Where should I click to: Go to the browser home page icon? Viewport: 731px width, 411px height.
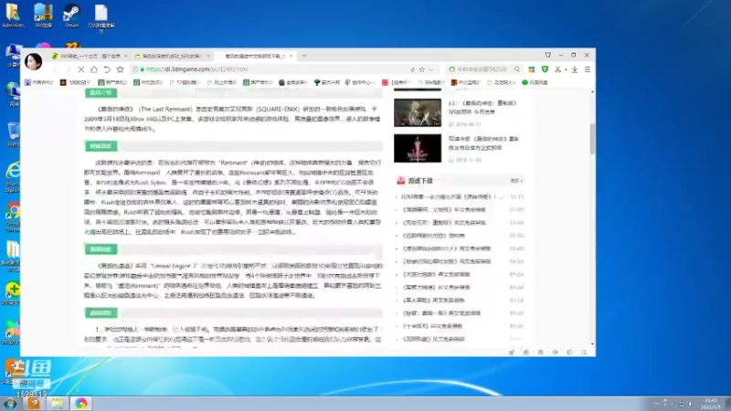coord(94,69)
